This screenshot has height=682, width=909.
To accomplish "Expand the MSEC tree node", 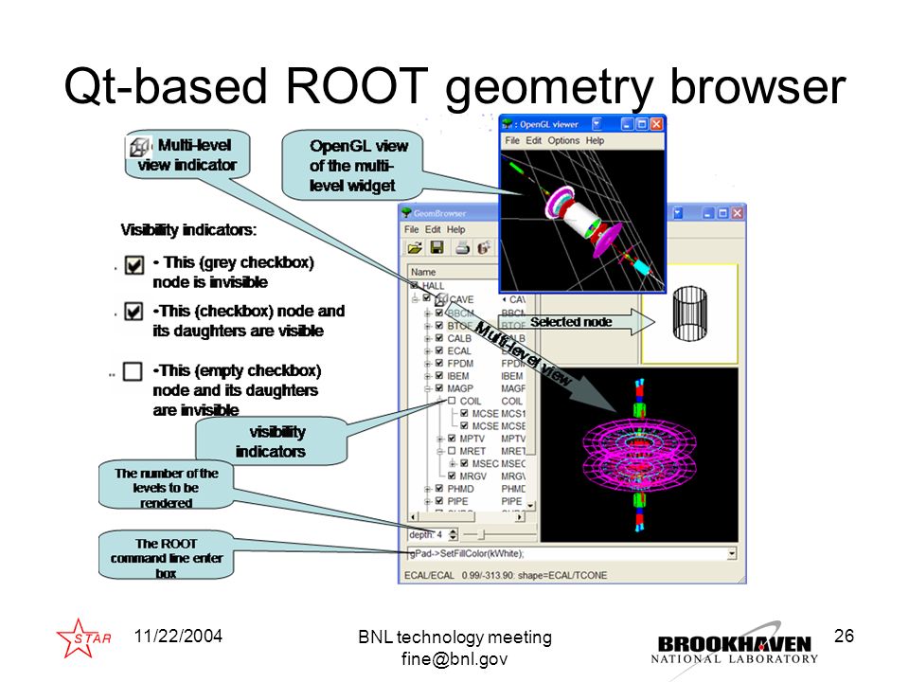I will click(453, 463).
